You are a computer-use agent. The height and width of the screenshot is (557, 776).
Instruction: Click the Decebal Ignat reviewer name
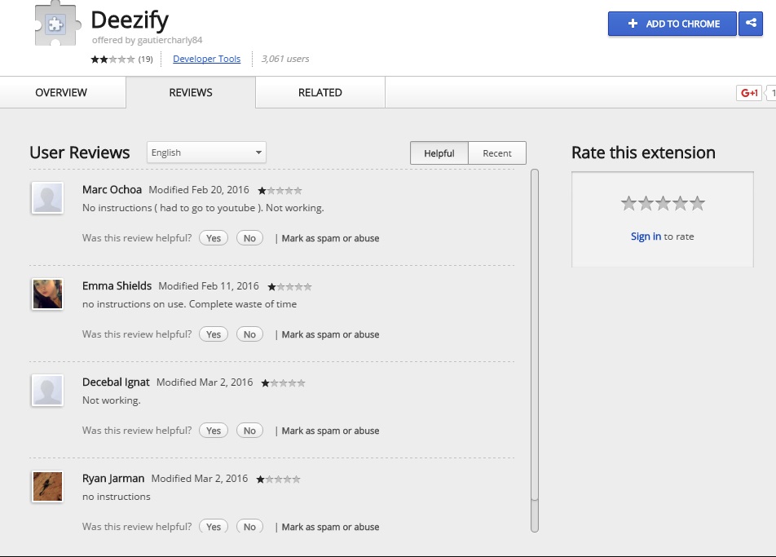(x=116, y=382)
